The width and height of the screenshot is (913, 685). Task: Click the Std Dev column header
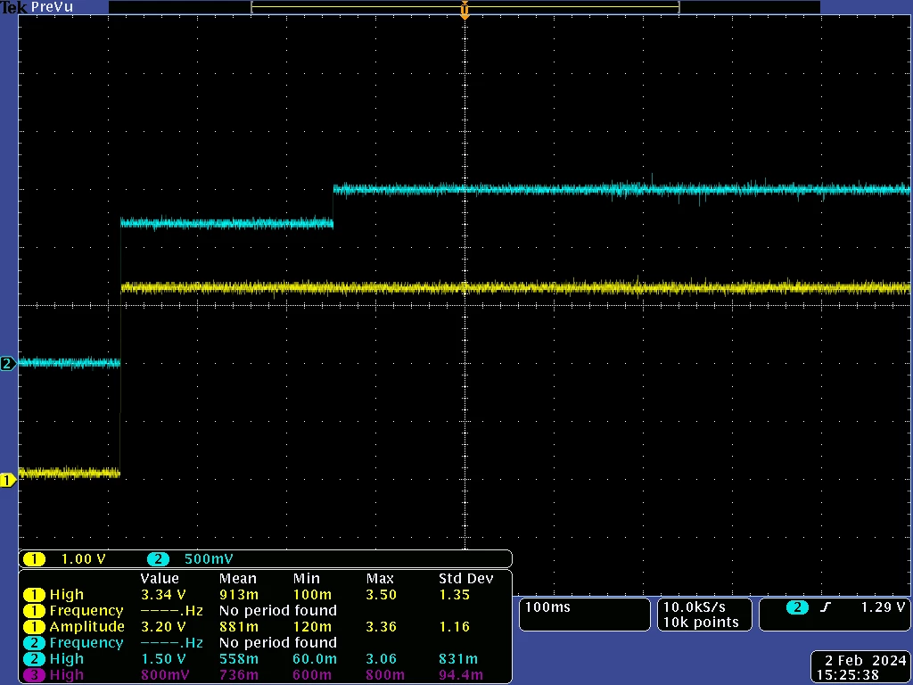[x=465, y=578]
